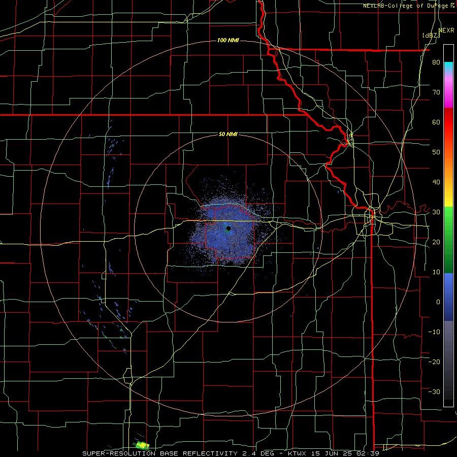The image size is (457, 457).
Task: Click the -30 value on dBZ scale
Action: pyautogui.click(x=434, y=391)
